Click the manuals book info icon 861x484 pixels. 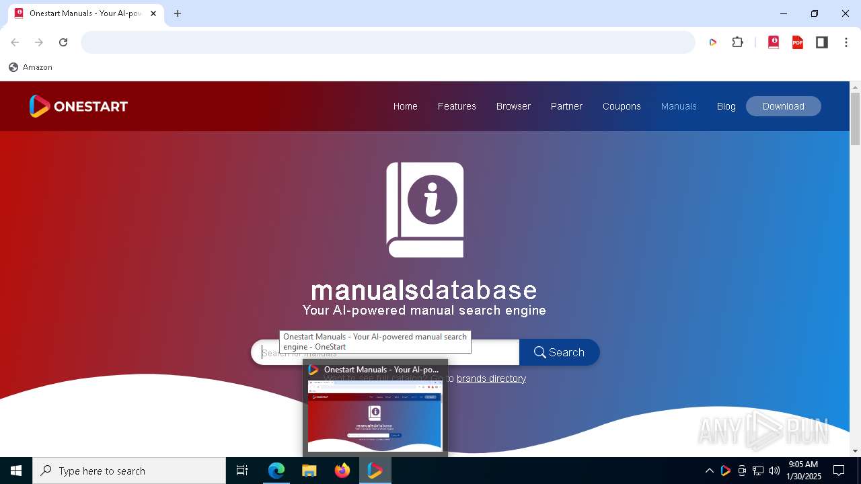pyautogui.click(x=425, y=210)
